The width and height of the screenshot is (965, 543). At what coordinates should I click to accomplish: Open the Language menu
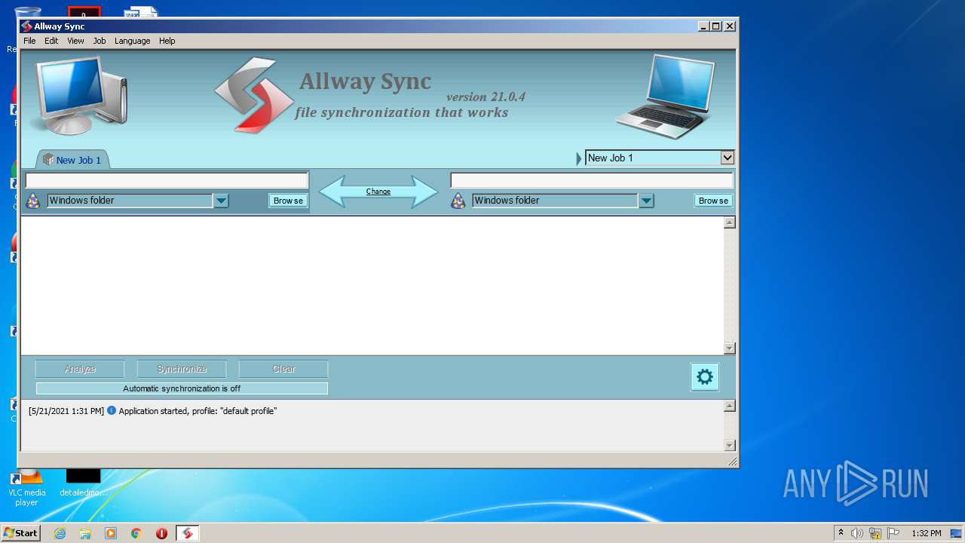132,41
